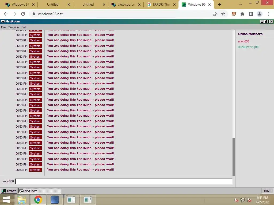Go back with the browser back arrow
This screenshot has width=274, height=205.
6,14
